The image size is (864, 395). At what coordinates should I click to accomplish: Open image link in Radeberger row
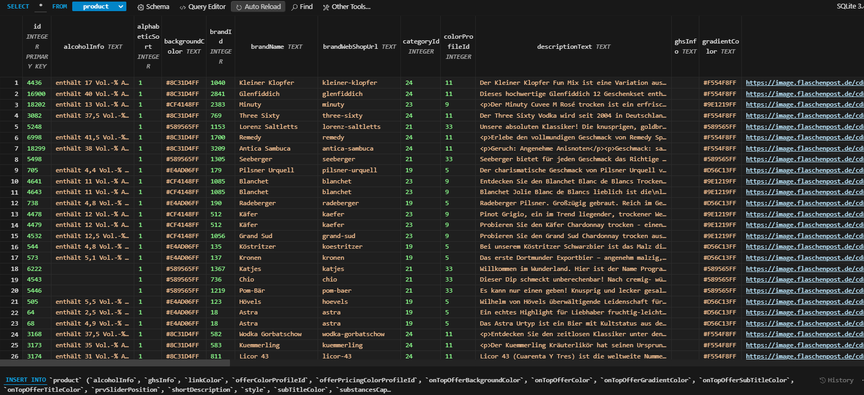[x=805, y=203]
